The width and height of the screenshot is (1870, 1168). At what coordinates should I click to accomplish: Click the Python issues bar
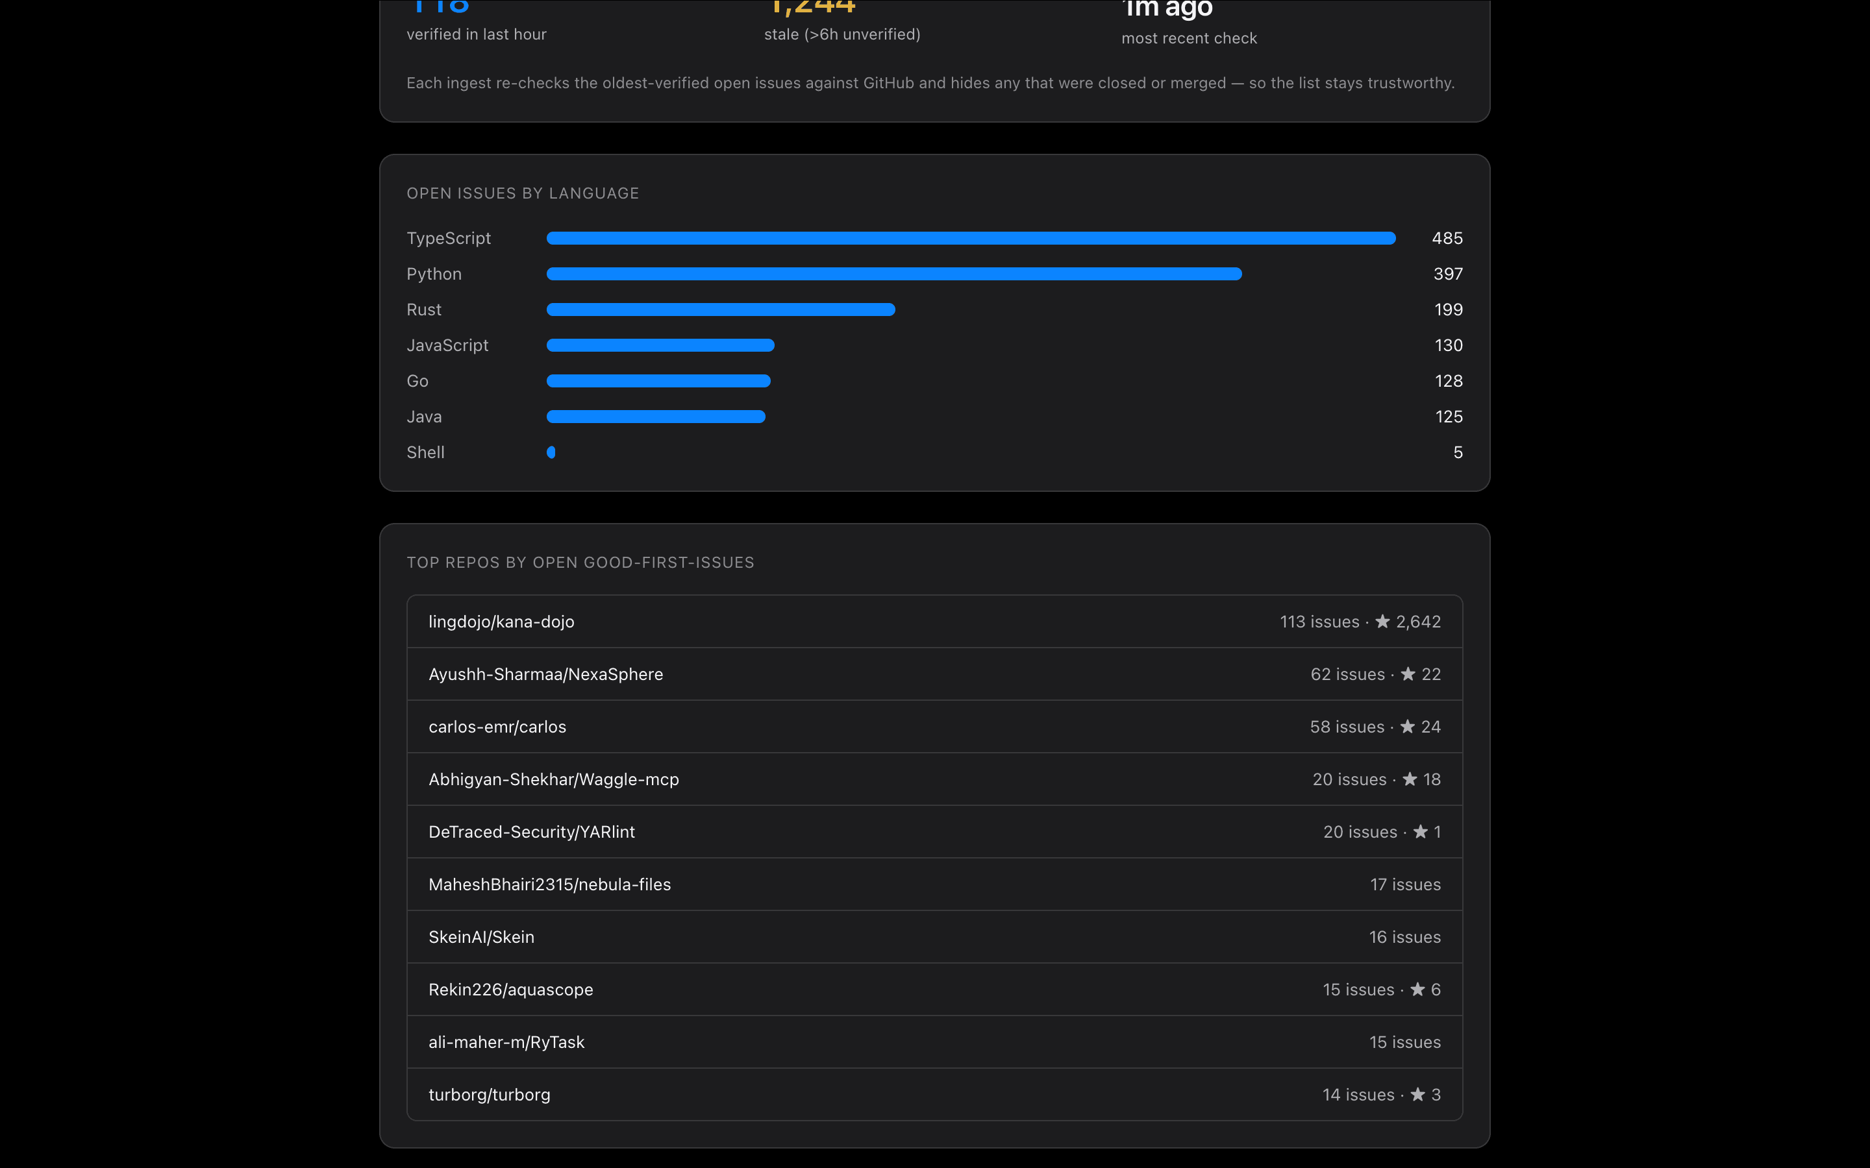[894, 273]
